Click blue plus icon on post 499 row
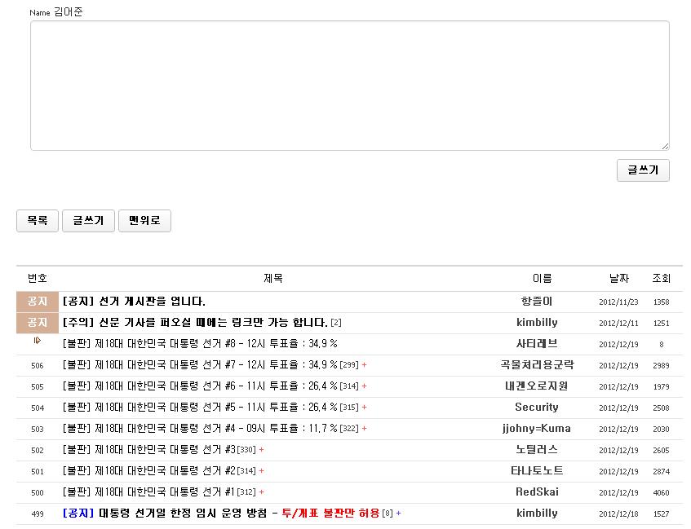This screenshot has width=691, height=529. click(398, 513)
